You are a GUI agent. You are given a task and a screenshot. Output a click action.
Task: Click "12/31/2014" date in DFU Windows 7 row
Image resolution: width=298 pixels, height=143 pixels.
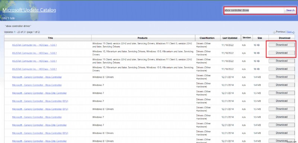click(x=228, y=101)
